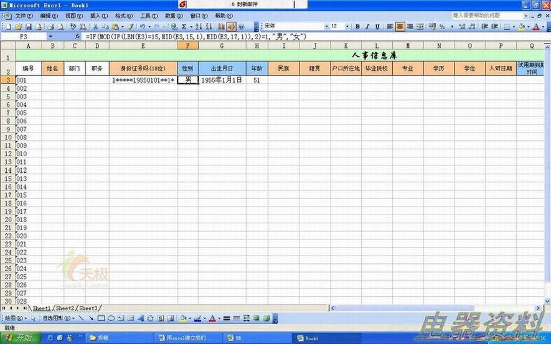Image resolution: width=551 pixels, height=344 pixels.
Task: Click the Insert Function fx icon
Action: (x=77, y=37)
